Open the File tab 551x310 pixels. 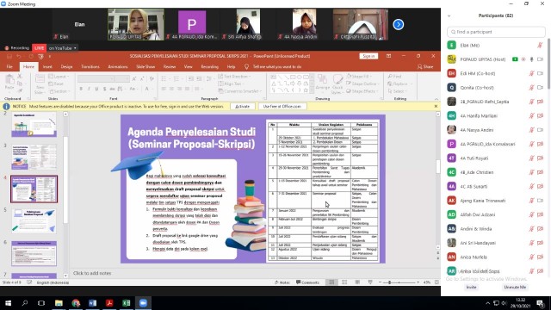(x=9, y=67)
